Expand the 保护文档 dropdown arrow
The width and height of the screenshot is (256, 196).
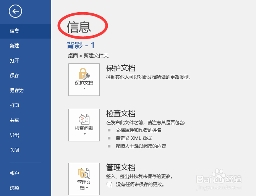[x=84, y=89]
